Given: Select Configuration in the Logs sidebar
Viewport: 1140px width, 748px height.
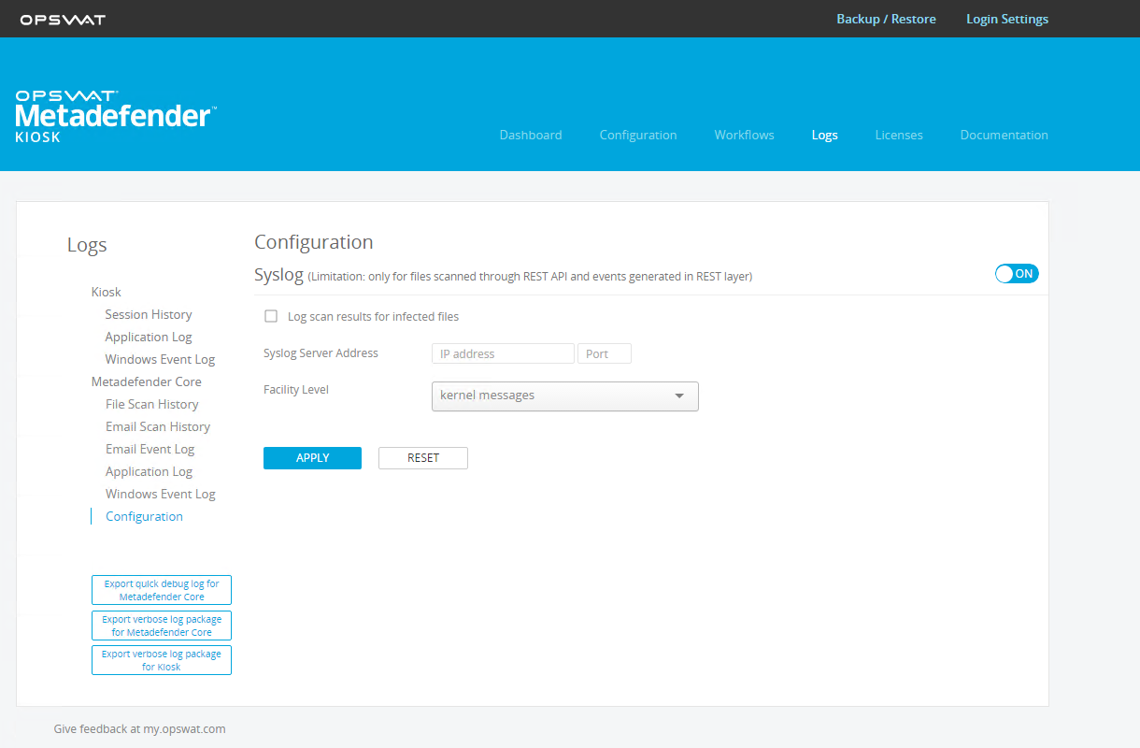Looking at the screenshot, I should (144, 516).
